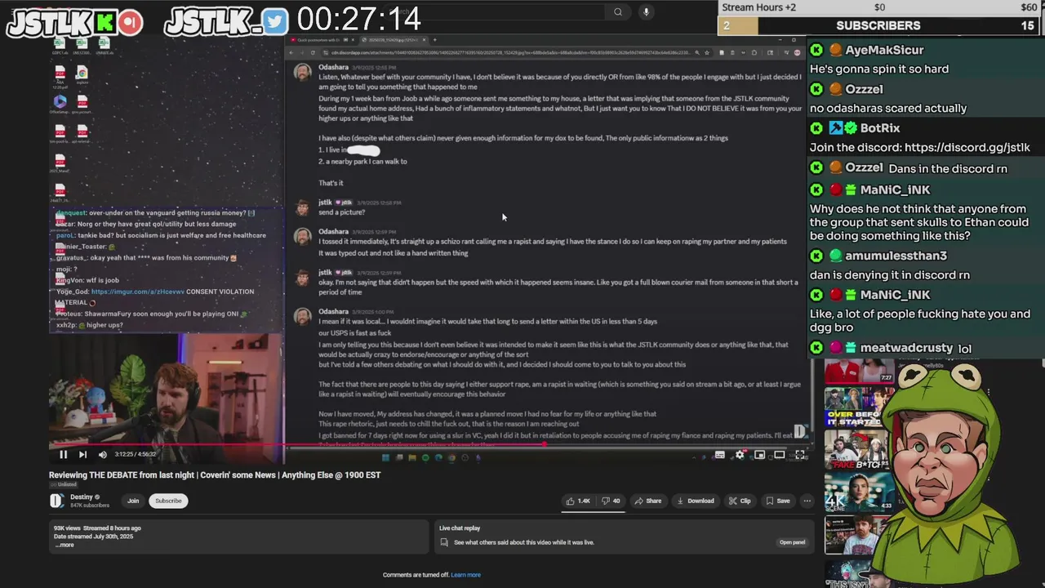Screen dimensions: 1045x588
Task: Open the Destiny channel name link
Action: tap(81, 497)
